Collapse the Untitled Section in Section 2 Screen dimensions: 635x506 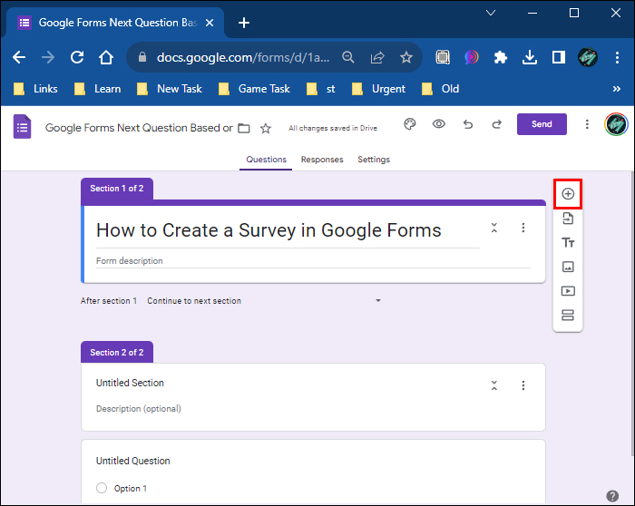coord(494,385)
